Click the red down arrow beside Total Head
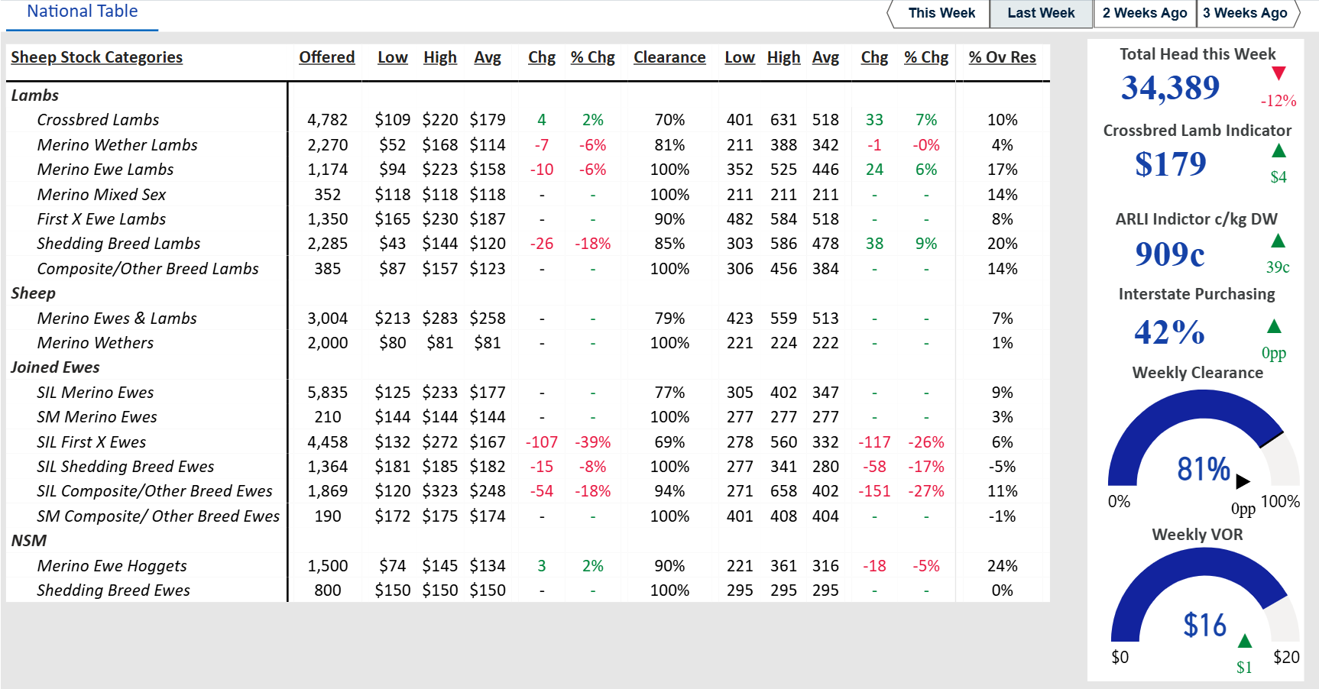The height and width of the screenshot is (689, 1319). [1278, 73]
